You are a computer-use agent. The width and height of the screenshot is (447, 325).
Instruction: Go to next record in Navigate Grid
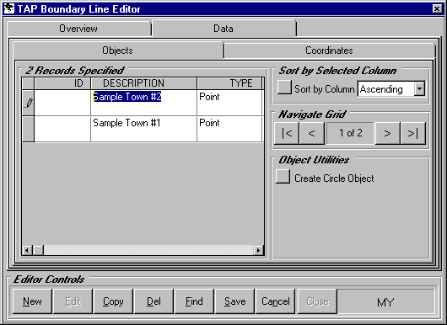[x=387, y=133]
